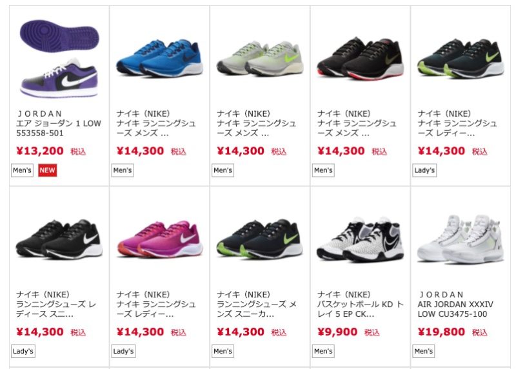Image resolution: width=516 pixels, height=369 pixels.
Task: Click the Men's tag under AIR JORDAN XXXIV
Action: (424, 351)
